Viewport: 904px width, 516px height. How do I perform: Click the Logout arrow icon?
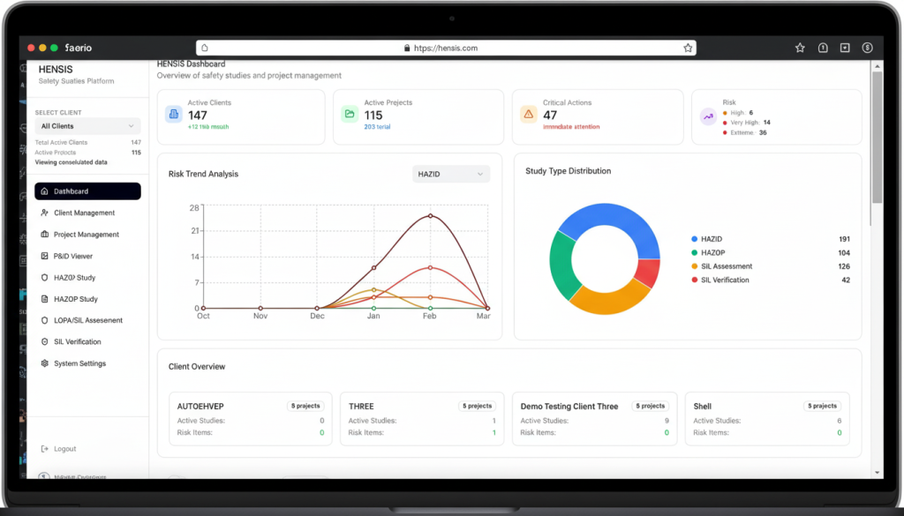coord(45,449)
